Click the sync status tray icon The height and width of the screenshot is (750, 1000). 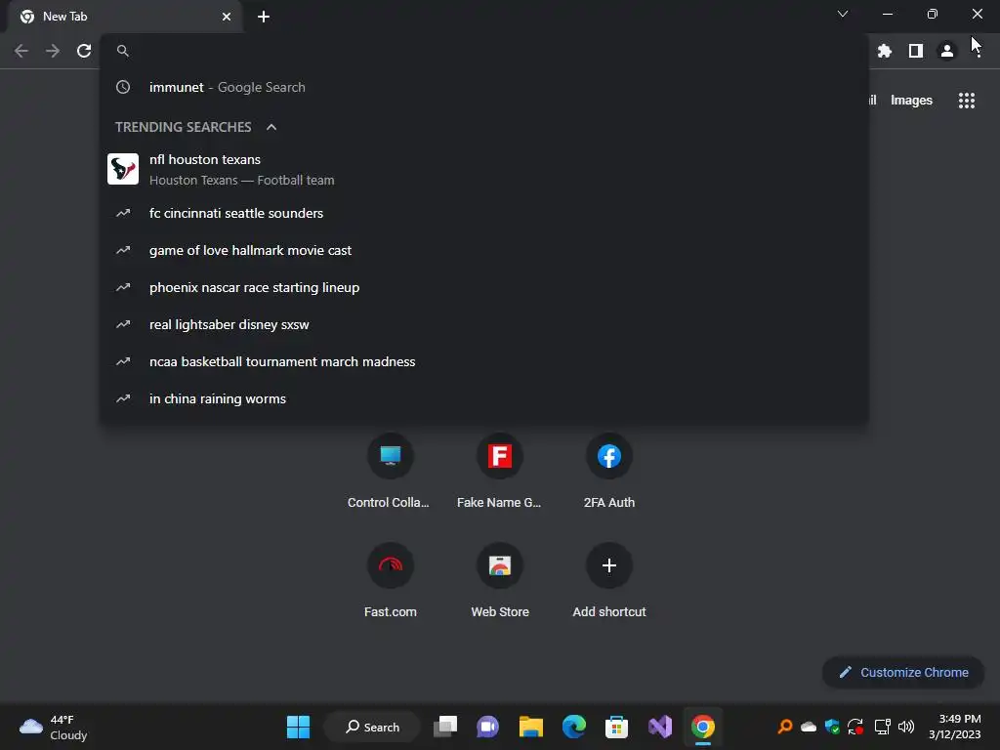pos(855,727)
